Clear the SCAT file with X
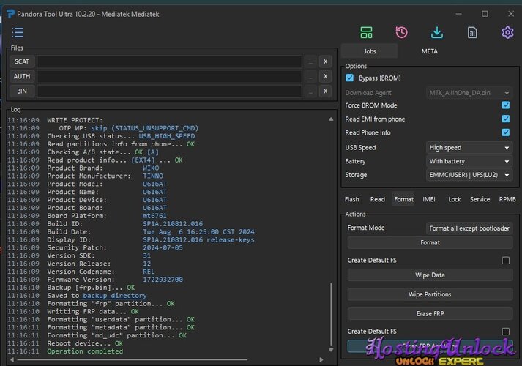Viewport: 522px width, 366px height. [325, 61]
